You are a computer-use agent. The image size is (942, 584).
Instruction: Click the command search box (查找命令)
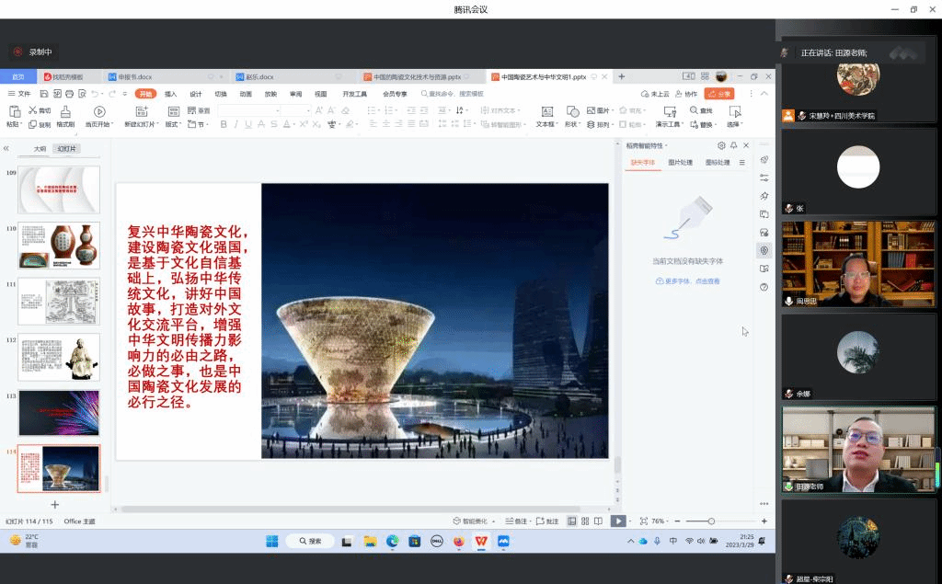(453, 94)
